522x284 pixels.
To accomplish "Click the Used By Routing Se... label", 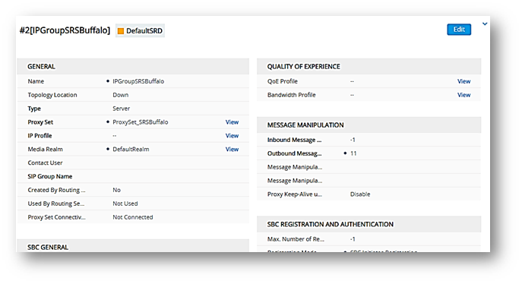I will click(x=56, y=204).
